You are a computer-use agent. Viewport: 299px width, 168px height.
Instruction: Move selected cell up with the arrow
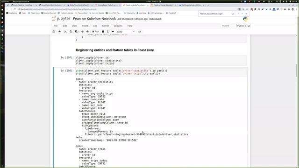[x=82, y=32]
